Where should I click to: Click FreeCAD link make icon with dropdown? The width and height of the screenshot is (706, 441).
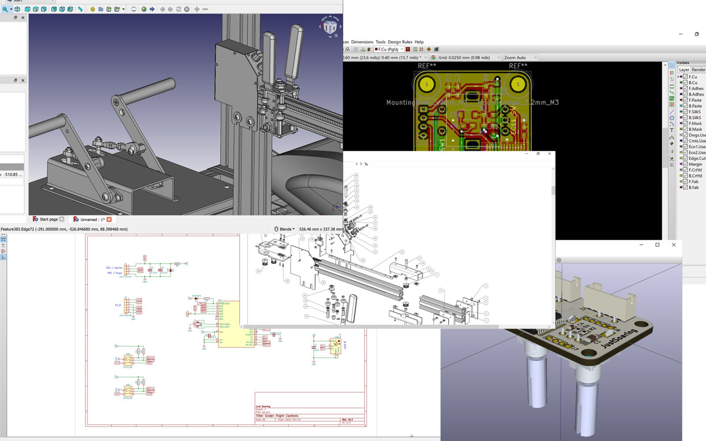click(x=117, y=9)
